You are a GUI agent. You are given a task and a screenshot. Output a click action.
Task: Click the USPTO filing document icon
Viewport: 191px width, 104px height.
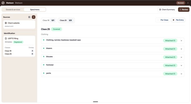point(6,38)
